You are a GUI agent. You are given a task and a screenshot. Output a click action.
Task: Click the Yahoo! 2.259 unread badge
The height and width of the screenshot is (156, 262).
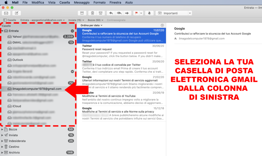tap(68, 37)
